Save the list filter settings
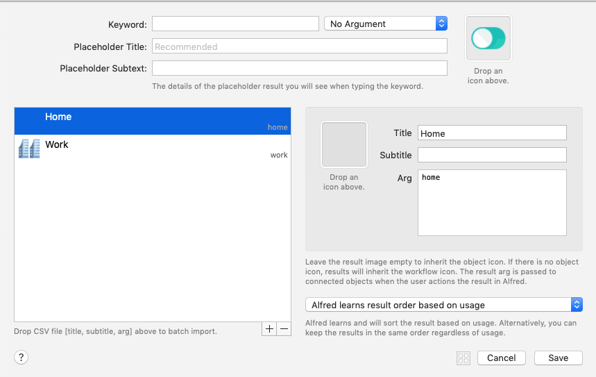Viewport: 596px width, 377px height. tap(558, 358)
